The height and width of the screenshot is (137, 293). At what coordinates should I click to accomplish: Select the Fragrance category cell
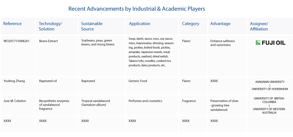[x=189, y=101]
